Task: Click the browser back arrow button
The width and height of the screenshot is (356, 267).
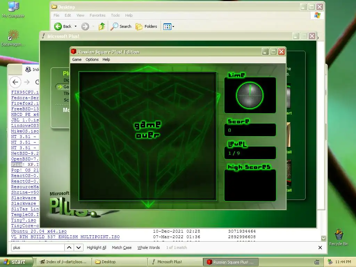Action: (15, 82)
